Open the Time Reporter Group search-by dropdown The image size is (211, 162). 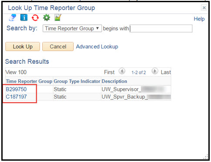click(72, 28)
